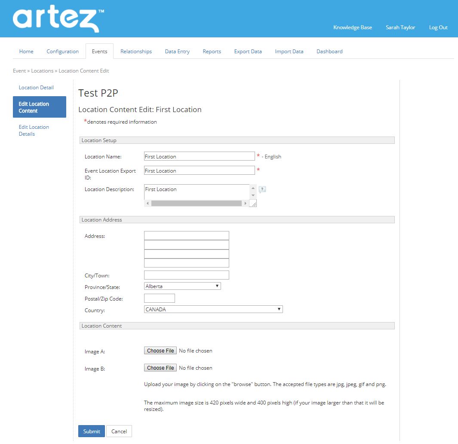Go to the Data Entry tab
This screenshot has width=458, height=444.
click(177, 52)
